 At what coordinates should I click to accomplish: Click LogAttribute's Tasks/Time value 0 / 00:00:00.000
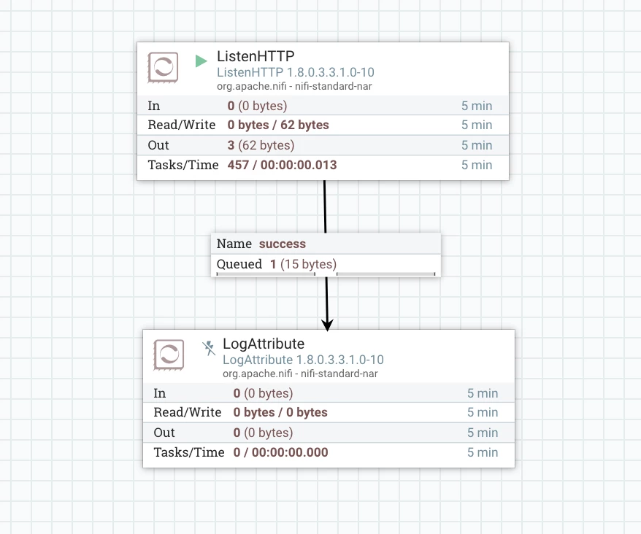tap(280, 452)
